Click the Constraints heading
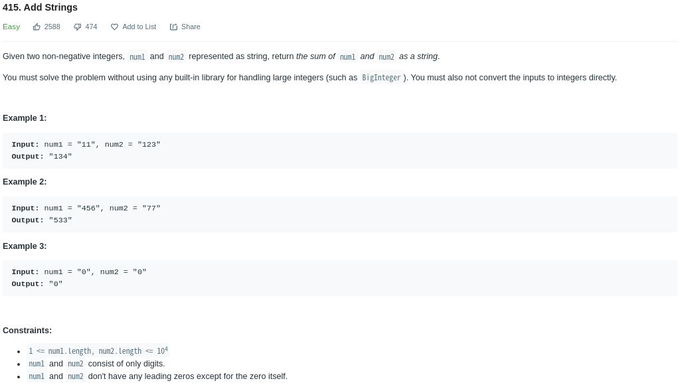 (27, 331)
